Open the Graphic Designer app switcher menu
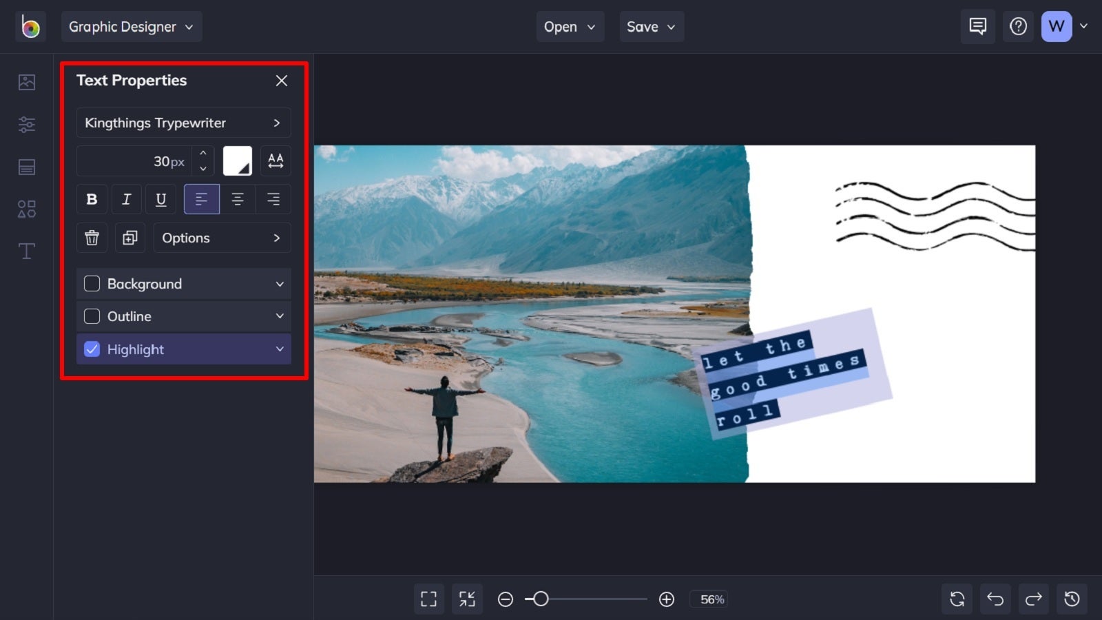The width and height of the screenshot is (1102, 620). coord(131,26)
